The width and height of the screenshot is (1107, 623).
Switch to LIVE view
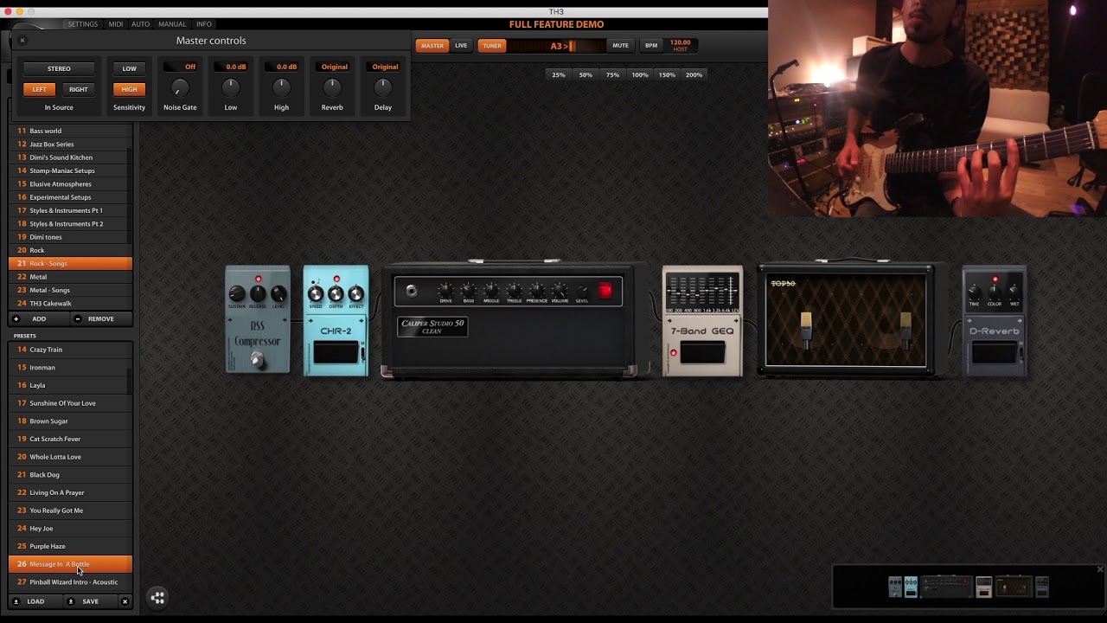tap(461, 46)
